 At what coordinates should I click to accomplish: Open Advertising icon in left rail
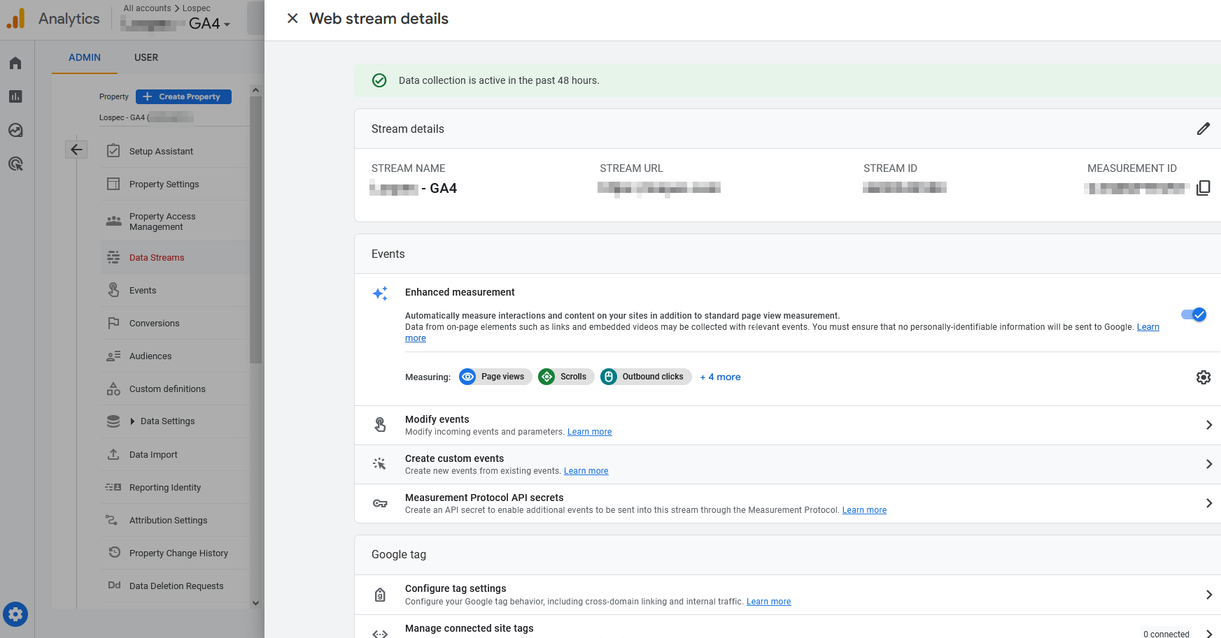click(x=15, y=164)
